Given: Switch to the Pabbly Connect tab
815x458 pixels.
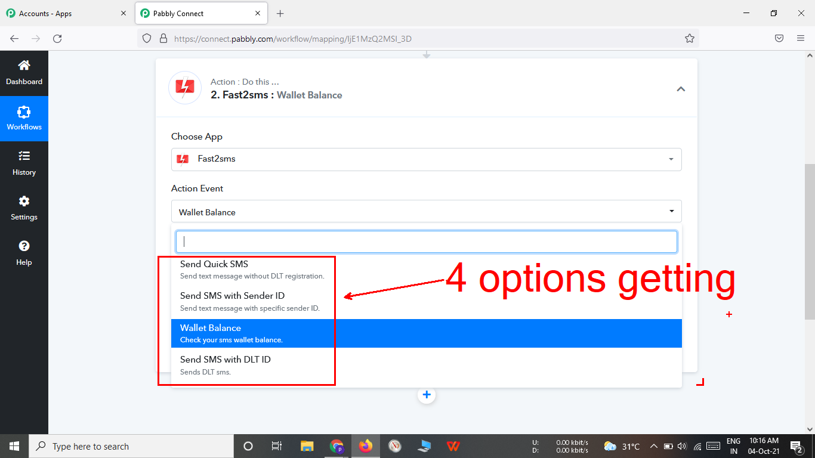Looking at the screenshot, I should (x=201, y=13).
